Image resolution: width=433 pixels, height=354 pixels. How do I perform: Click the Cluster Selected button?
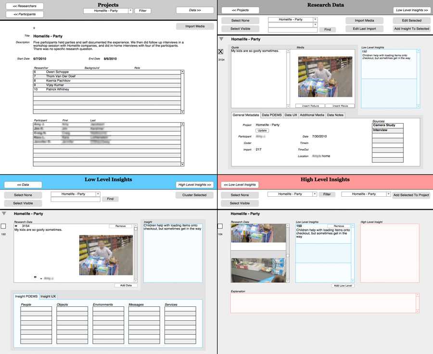tap(194, 195)
